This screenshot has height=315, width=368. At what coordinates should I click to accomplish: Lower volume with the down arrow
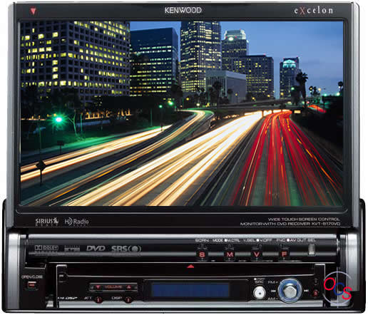point(98,287)
